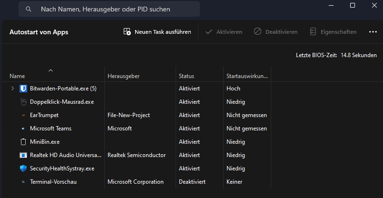Image resolution: width=383 pixels, height=198 pixels.
Task: Click the Realtek HD Audio icon
Action: (23, 155)
